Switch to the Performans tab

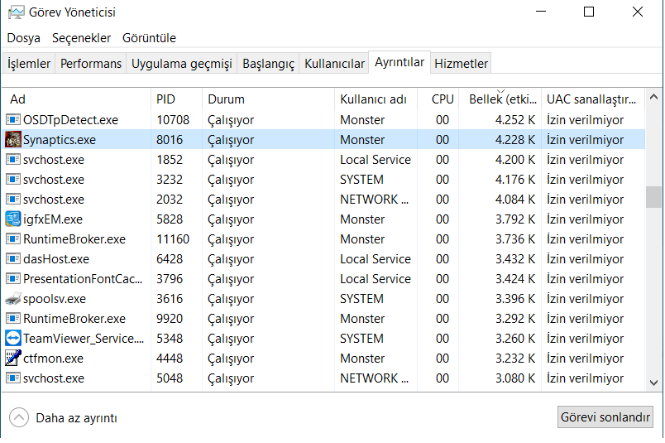click(91, 63)
